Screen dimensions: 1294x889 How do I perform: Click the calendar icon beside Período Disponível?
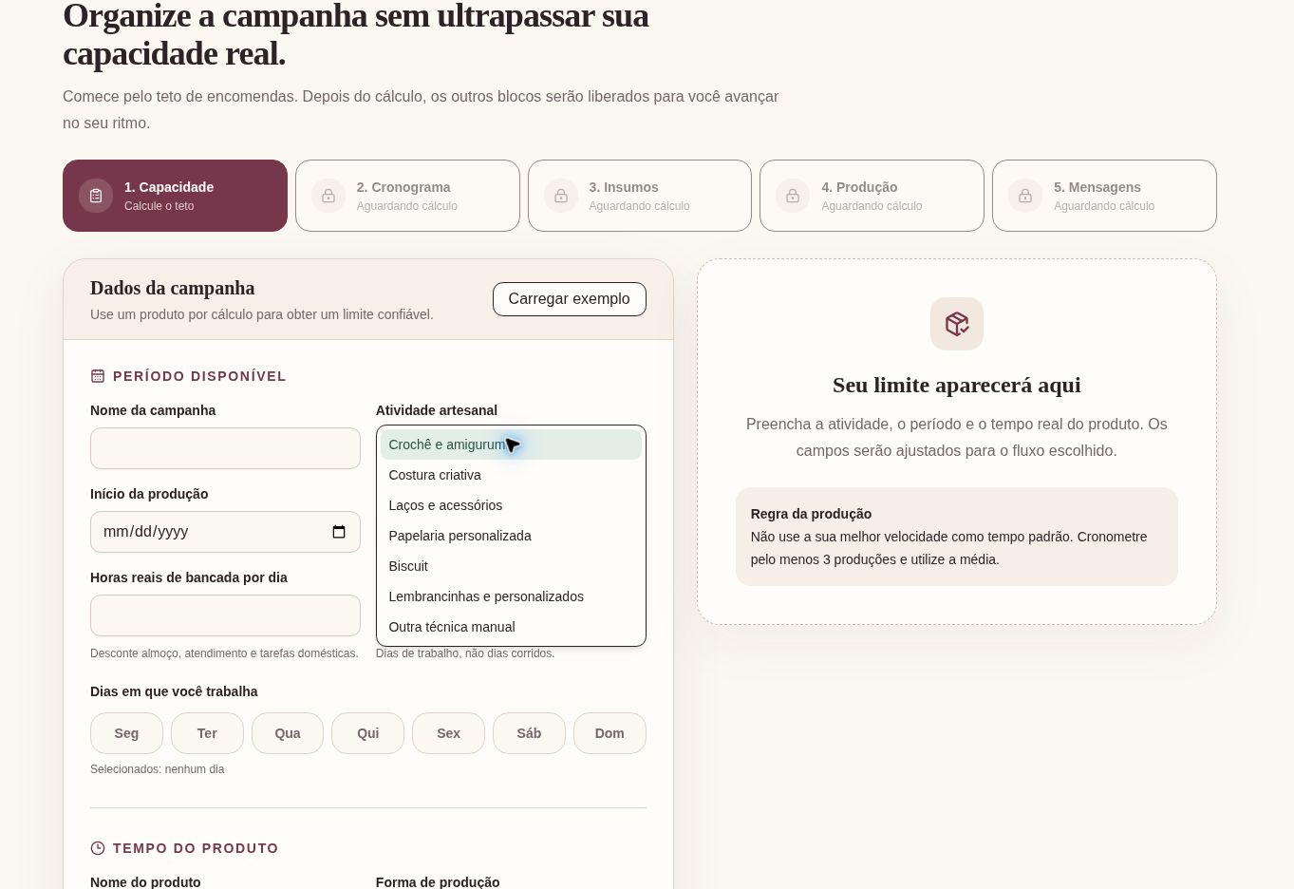point(98,376)
